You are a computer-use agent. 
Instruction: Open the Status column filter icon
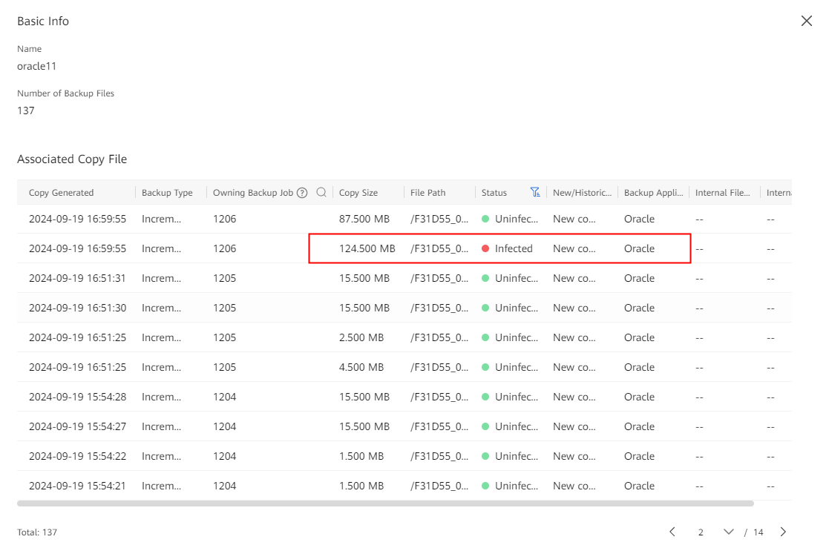coord(535,193)
